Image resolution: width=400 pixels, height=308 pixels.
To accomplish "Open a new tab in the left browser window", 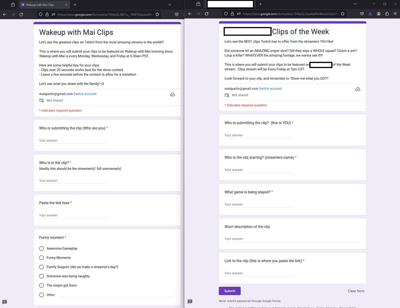I will [75, 5].
